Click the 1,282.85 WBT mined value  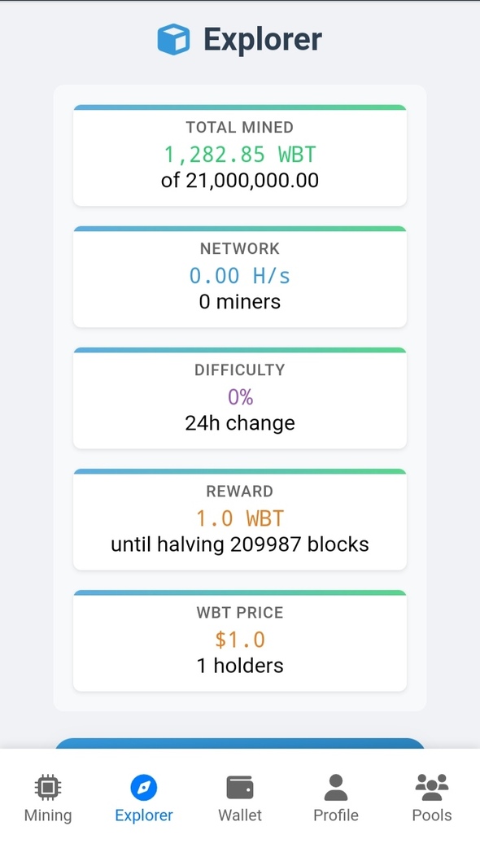240,154
